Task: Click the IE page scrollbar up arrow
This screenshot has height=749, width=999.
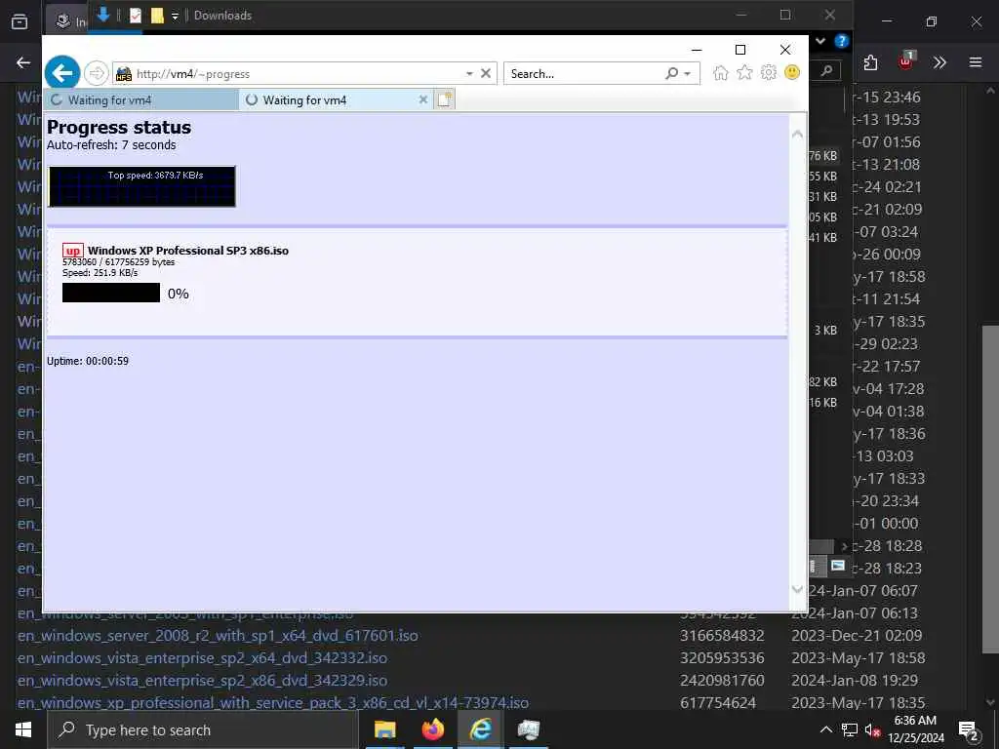Action: pos(797,134)
